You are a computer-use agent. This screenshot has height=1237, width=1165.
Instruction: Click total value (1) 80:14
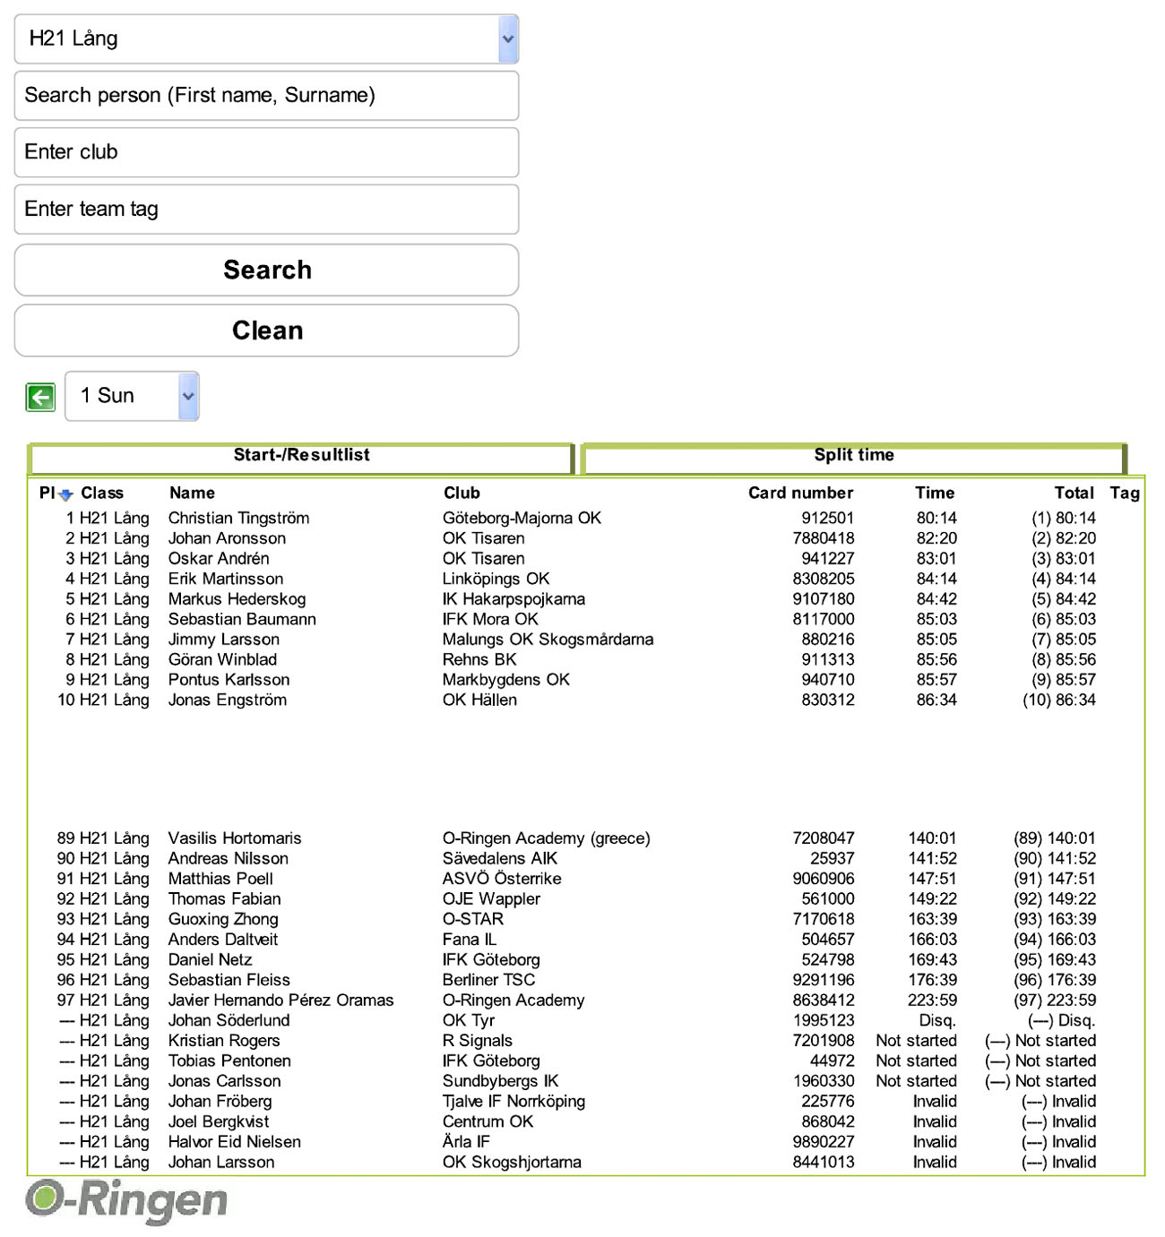(x=1063, y=518)
